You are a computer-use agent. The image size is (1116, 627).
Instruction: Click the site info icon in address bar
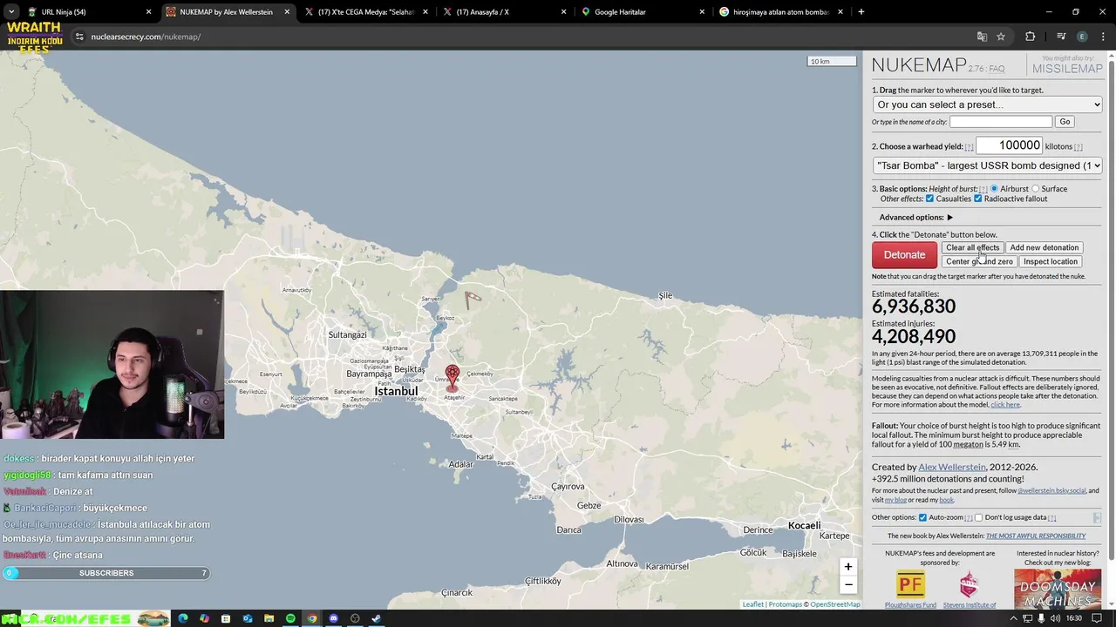pos(79,37)
